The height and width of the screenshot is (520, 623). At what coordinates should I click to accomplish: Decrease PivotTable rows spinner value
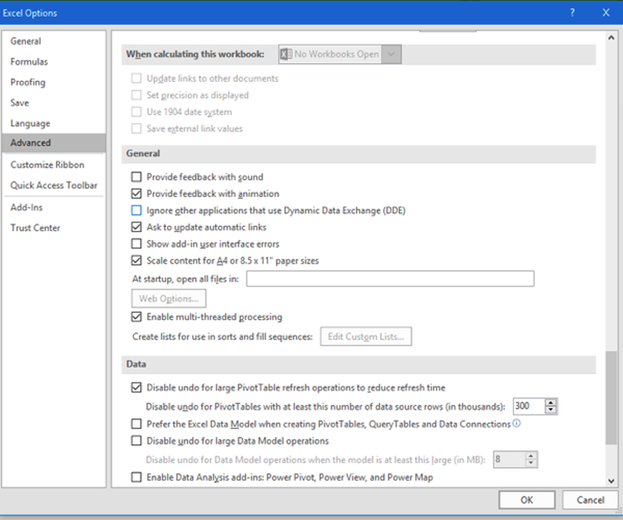coord(550,410)
